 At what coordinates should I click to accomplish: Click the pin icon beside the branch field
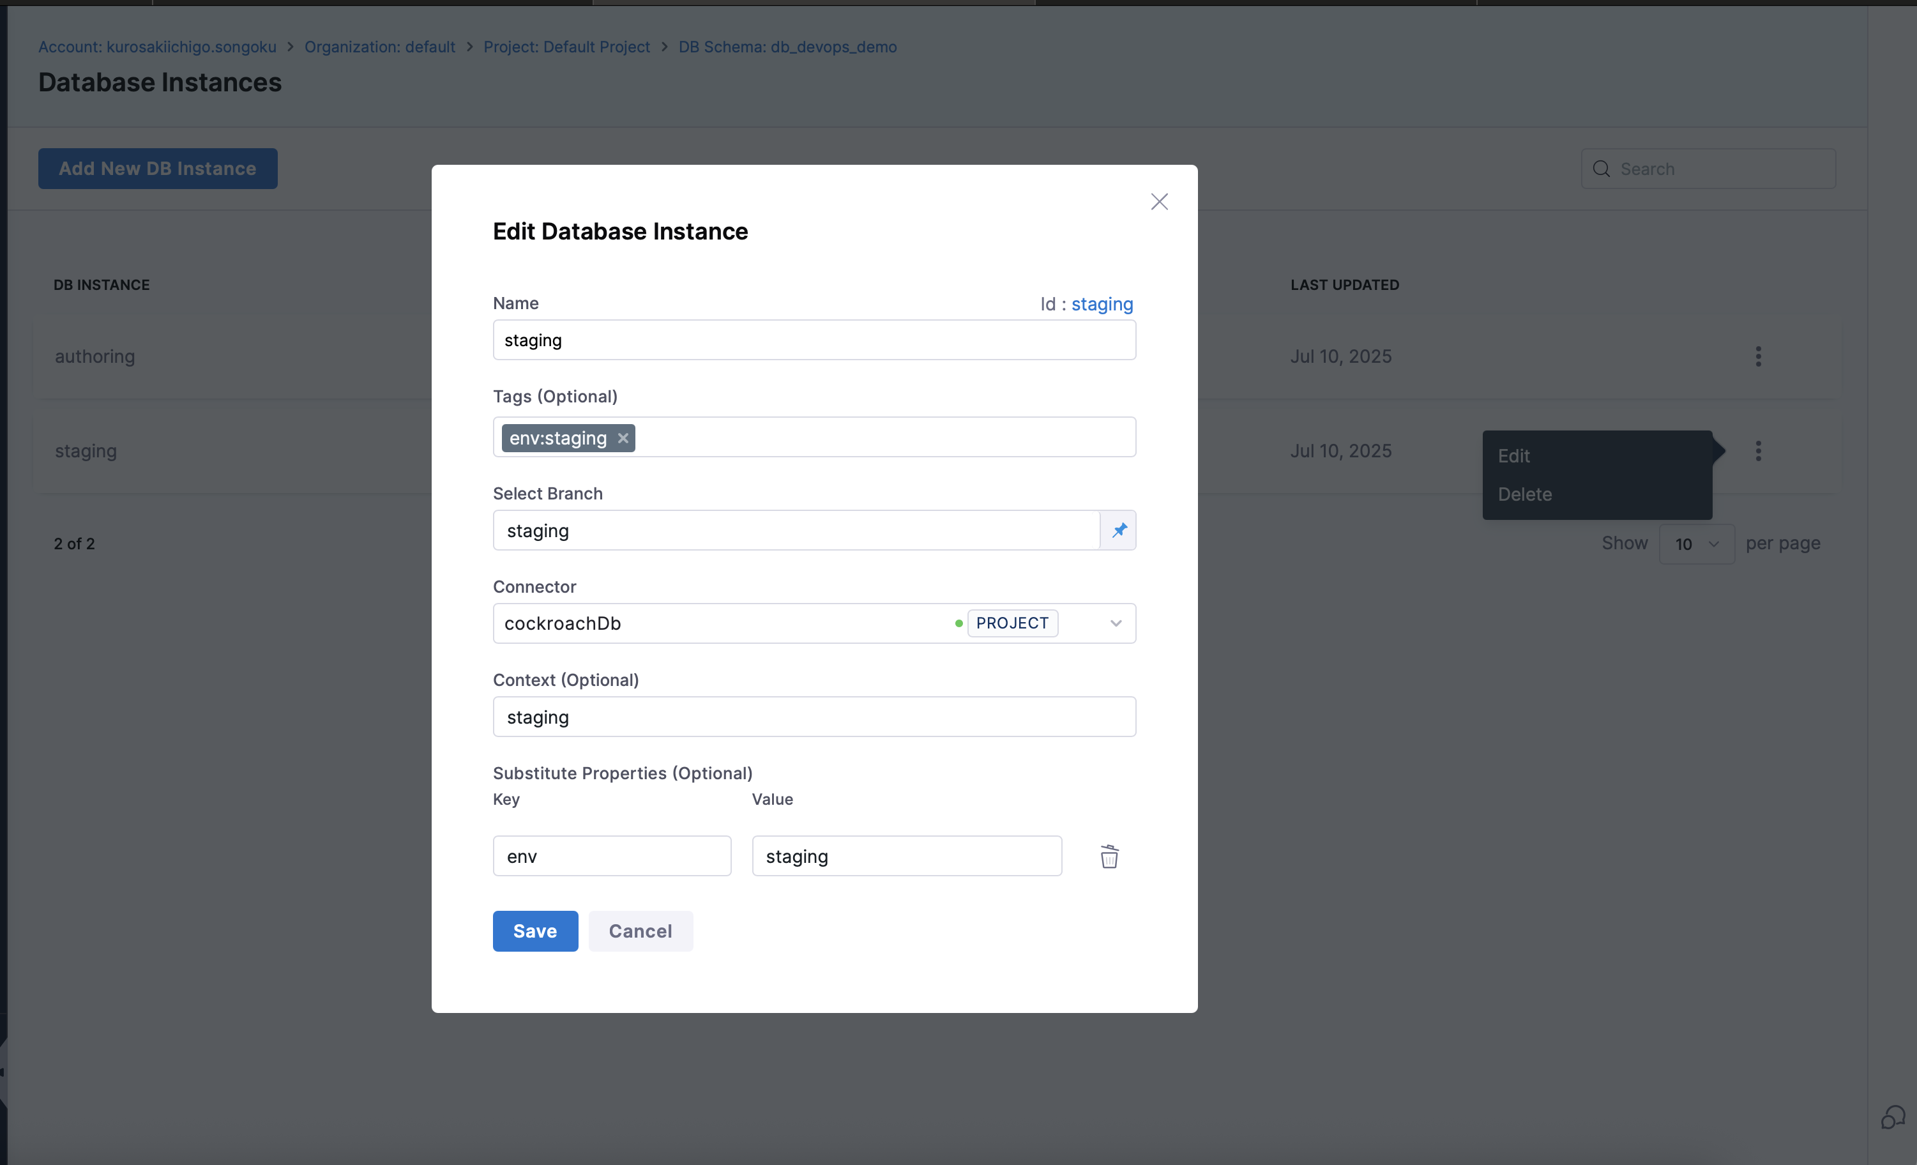click(1118, 530)
